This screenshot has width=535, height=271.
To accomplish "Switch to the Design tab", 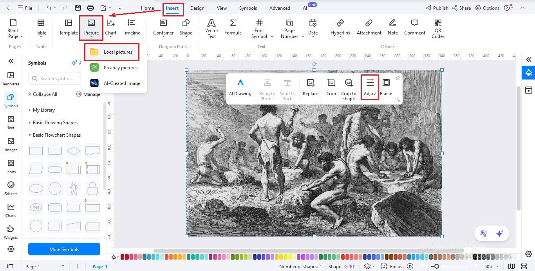I will point(197,8).
